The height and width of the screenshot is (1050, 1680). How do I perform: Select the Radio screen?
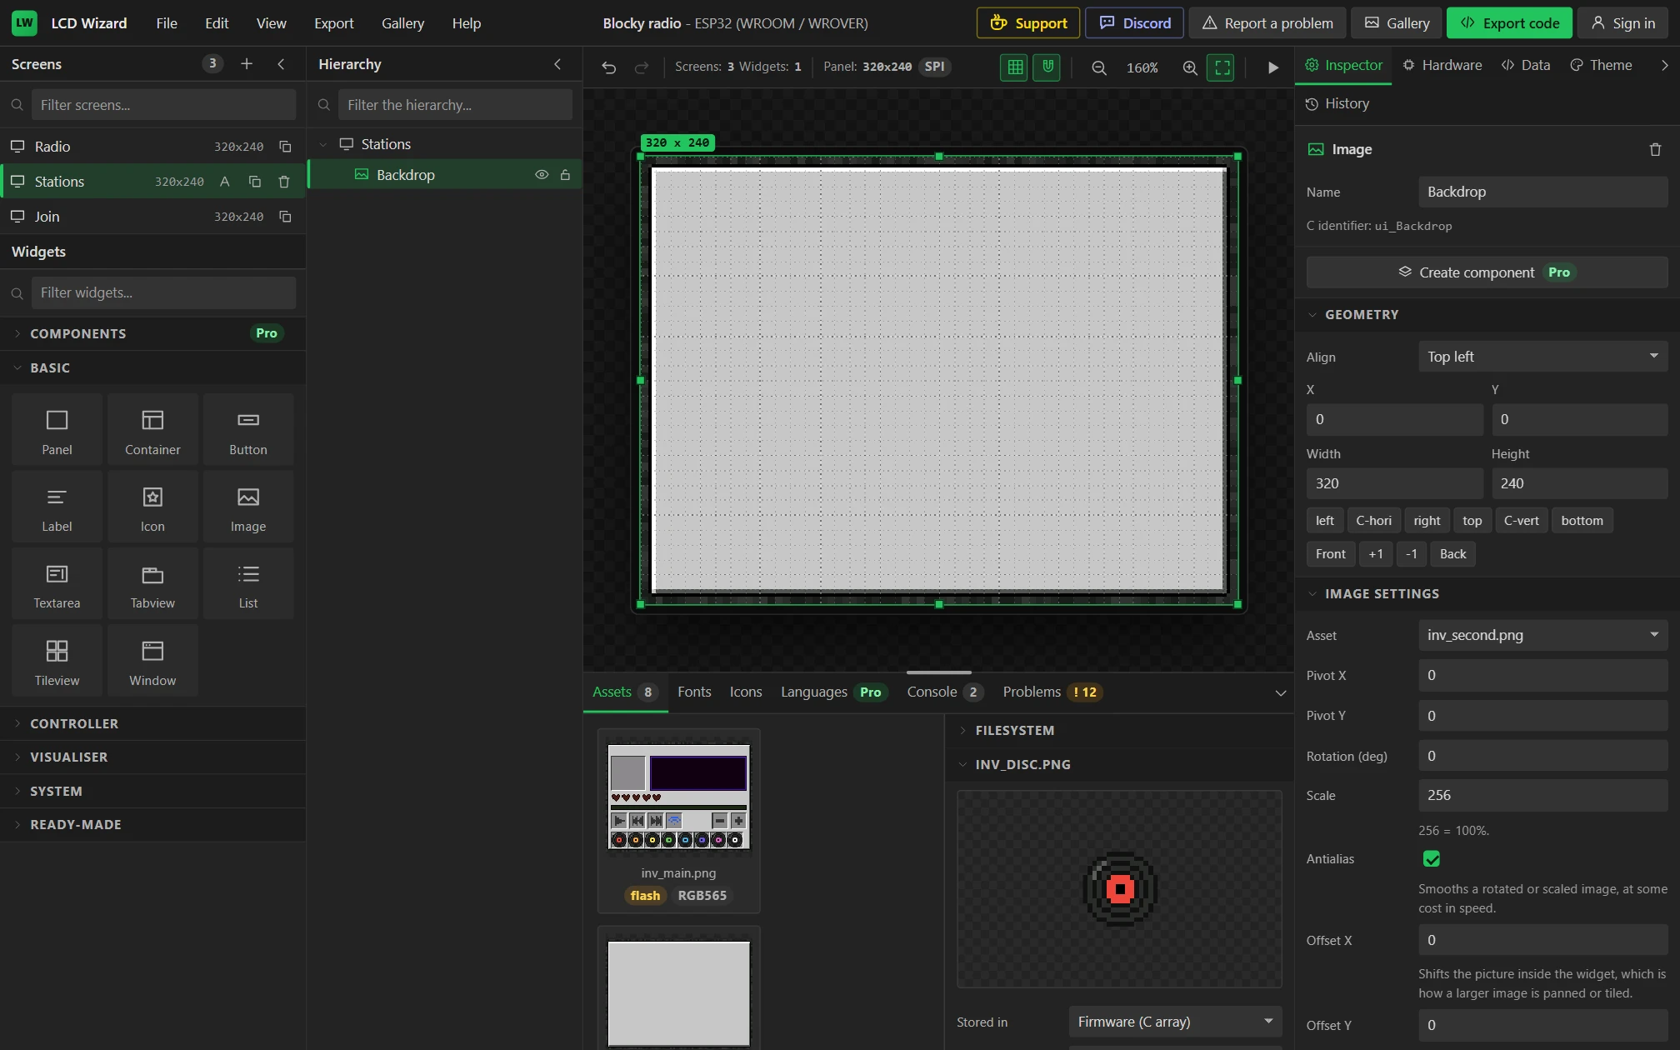pyautogui.click(x=152, y=146)
